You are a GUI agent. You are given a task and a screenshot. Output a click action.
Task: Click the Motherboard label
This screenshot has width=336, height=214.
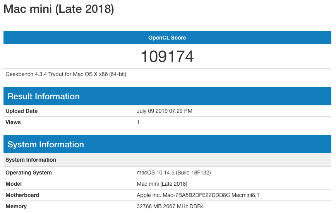22,195
